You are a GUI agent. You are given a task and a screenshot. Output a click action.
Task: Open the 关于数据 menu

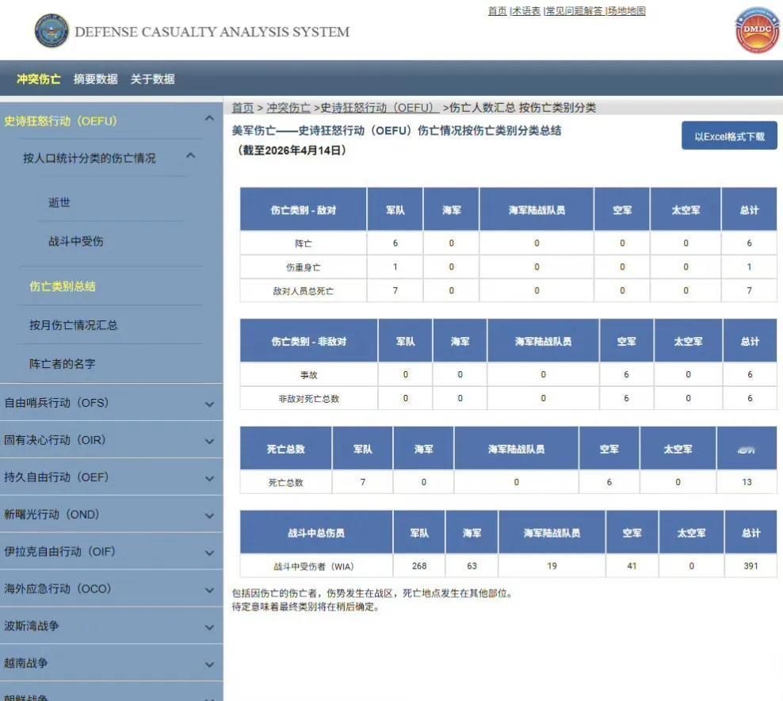(x=151, y=79)
